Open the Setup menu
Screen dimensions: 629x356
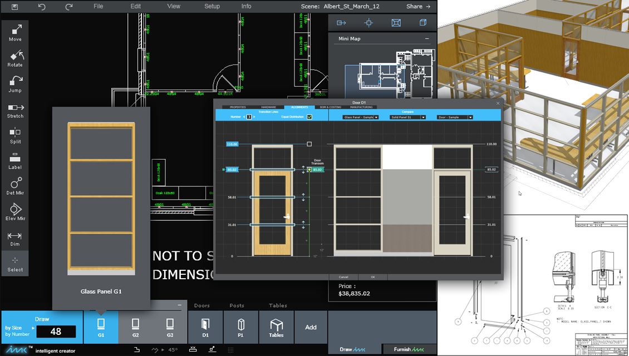tap(212, 7)
